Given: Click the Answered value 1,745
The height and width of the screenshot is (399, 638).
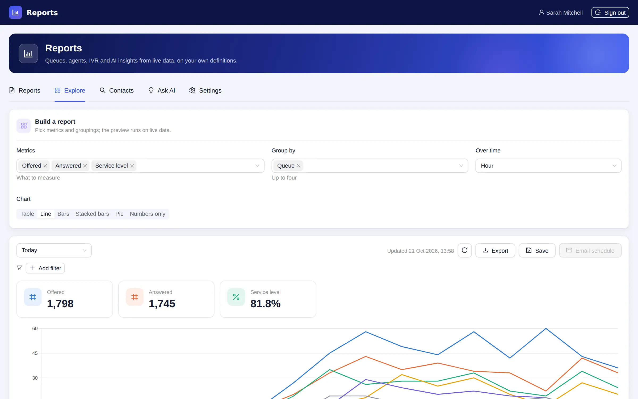Looking at the screenshot, I should (162, 304).
